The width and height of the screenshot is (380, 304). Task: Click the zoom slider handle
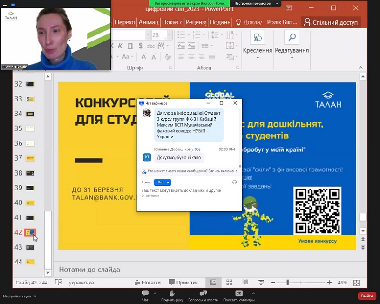(288, 283)
